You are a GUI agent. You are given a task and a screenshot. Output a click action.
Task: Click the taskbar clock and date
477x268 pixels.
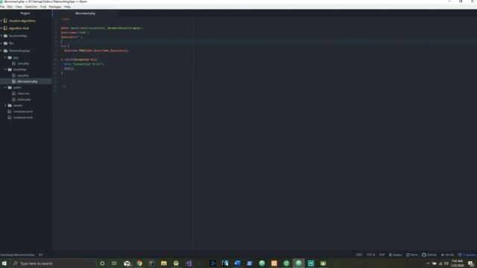click(457, 263)
